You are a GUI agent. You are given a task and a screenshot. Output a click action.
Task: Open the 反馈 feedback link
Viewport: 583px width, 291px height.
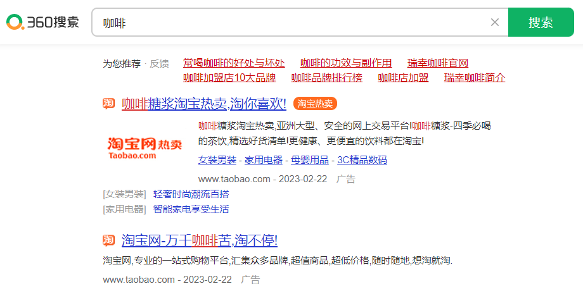coord(159,64)
